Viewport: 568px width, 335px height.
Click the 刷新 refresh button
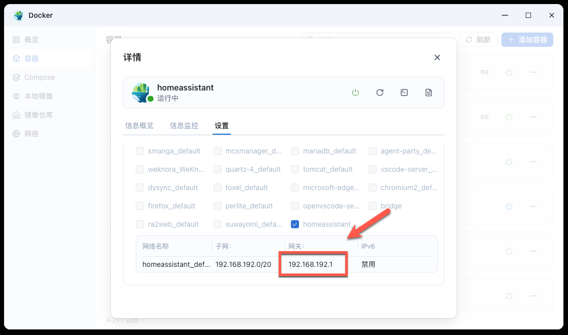(x=478, y=39)
